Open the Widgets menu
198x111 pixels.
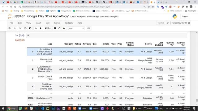tap(69, 23)
